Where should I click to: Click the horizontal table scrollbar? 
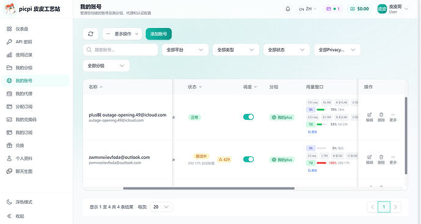[x=209, y=188]
